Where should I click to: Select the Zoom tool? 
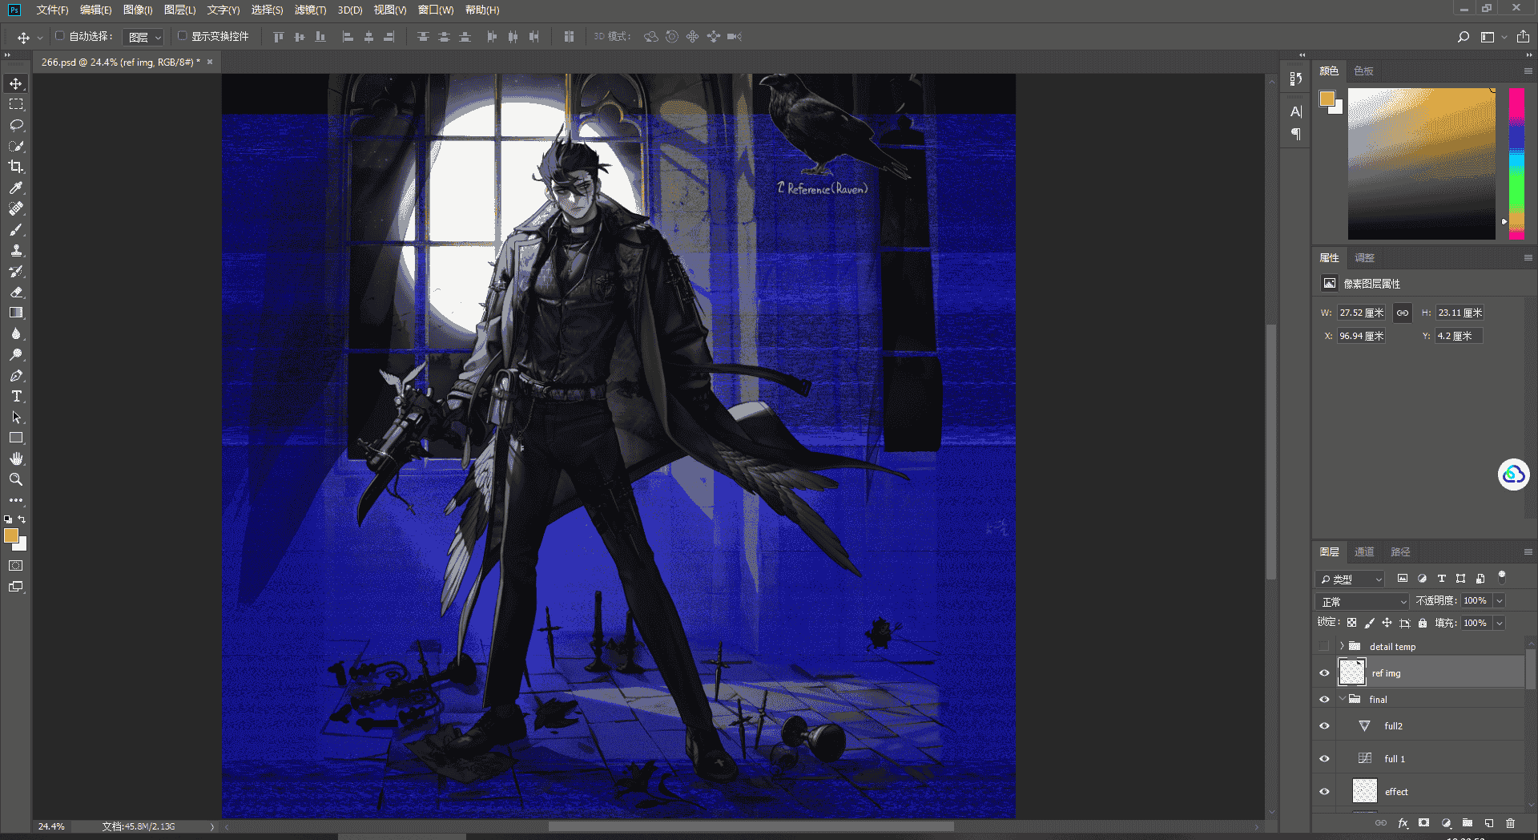(16, 479)
